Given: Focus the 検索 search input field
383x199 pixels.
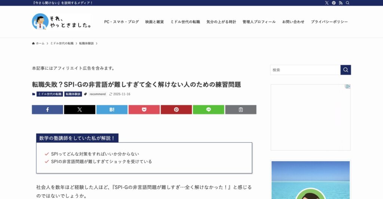Looking at the screenshot, I should tap(305, 70).
